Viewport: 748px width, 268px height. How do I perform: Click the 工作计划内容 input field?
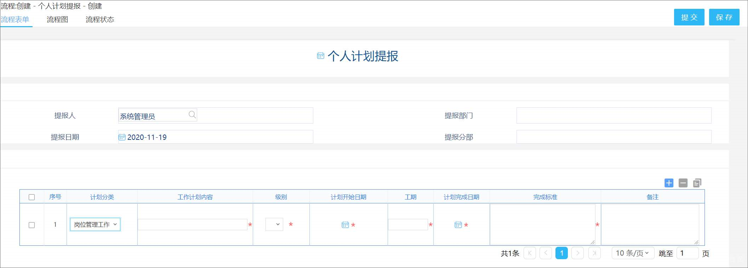pyautogui.click(x=193, y=225)
